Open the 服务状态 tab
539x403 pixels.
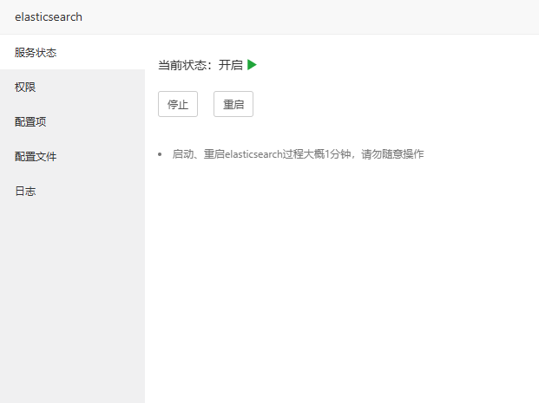point(72,52)
